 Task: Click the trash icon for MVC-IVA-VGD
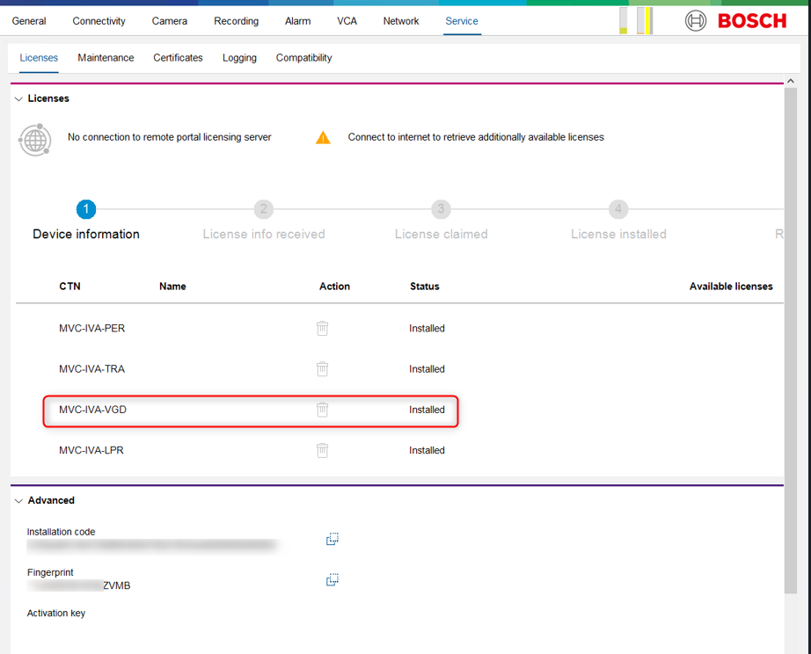coord(323,410)
